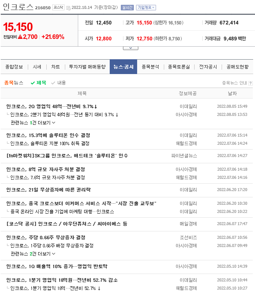Open article 인크로스, 1분기 영업익 18억원 전년비 52.7% 감소
255x294 pixels.
coord(62,280)
